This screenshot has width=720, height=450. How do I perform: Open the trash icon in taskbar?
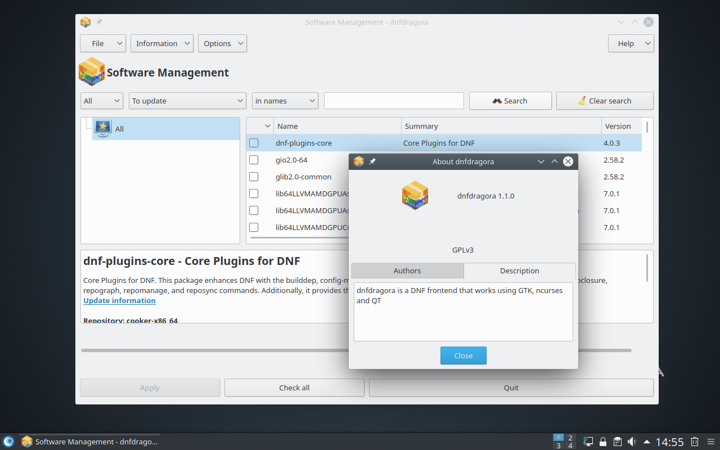(x=695, y=442)
